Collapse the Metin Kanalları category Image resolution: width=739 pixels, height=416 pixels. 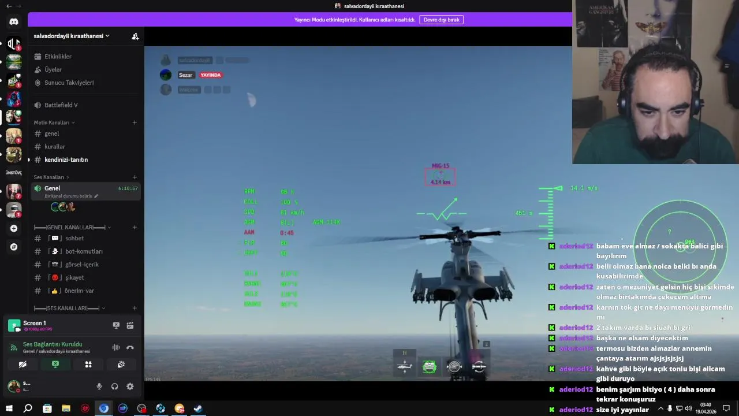tap(54, 122)
